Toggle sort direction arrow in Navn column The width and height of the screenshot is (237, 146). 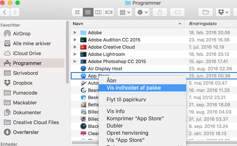[180, 24]
